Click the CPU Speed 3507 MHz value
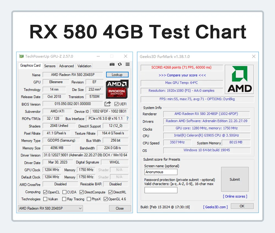Screen dimensions: 275x233 pyautogui.click(x=177, y=142)
